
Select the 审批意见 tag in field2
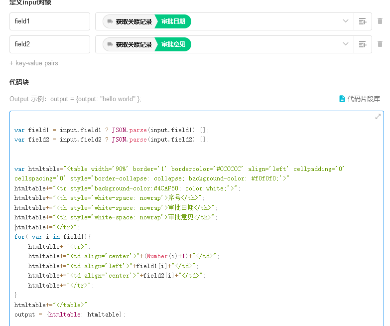click(x=173, y=44)
